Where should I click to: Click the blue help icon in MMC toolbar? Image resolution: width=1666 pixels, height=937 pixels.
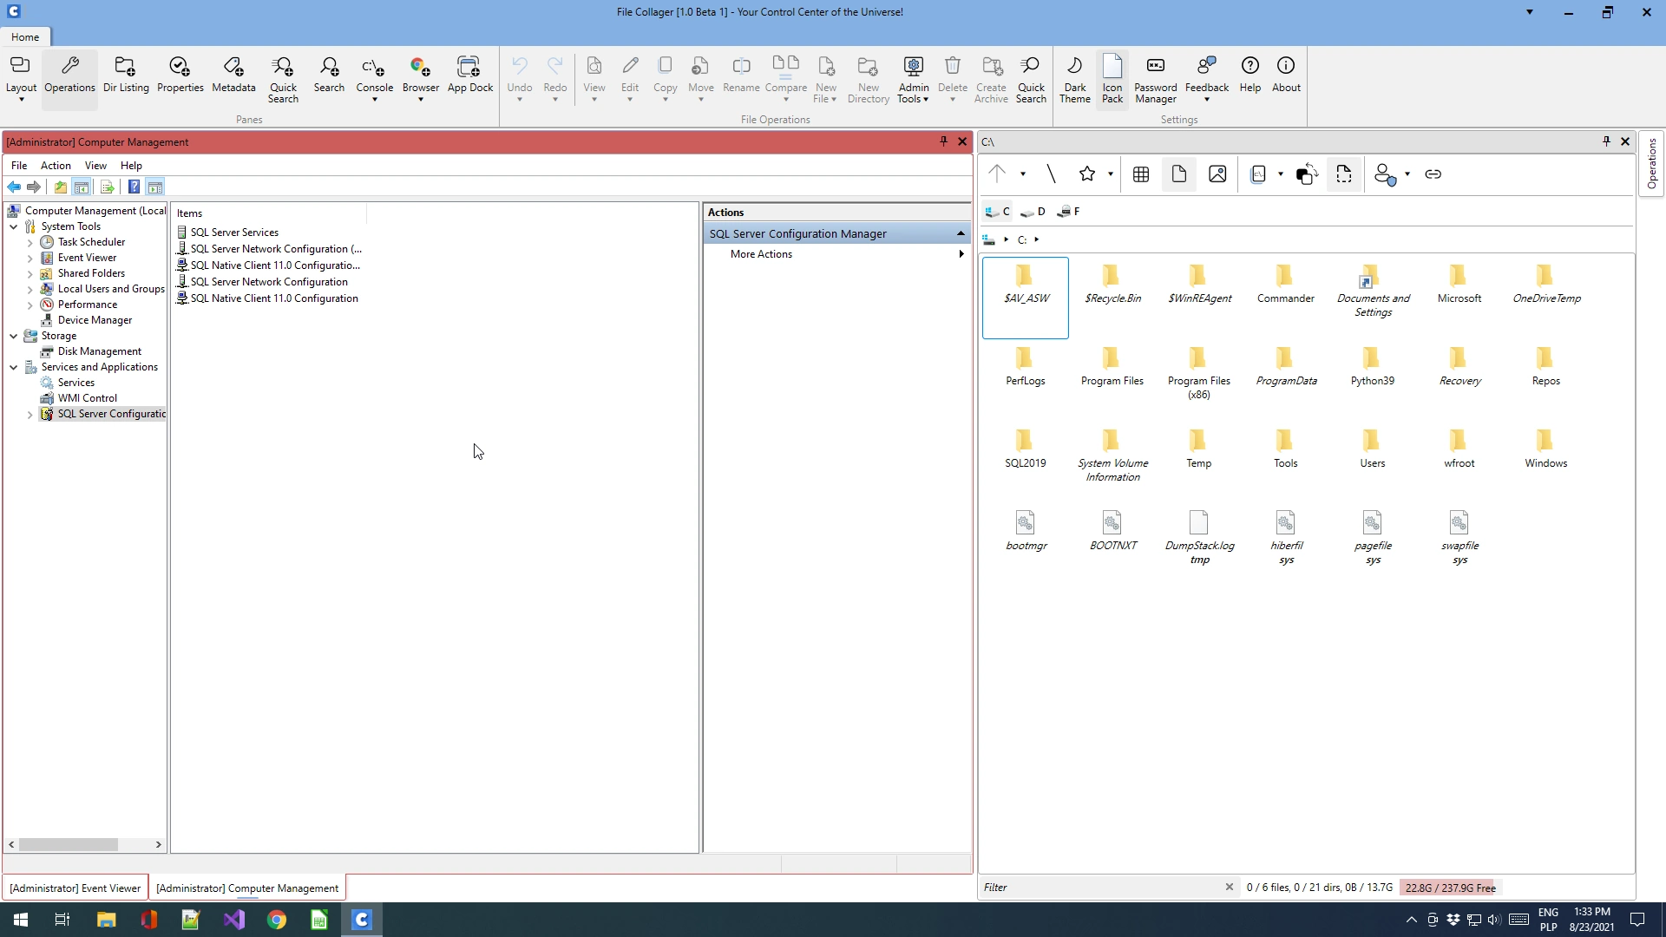(x=134, y=187)
